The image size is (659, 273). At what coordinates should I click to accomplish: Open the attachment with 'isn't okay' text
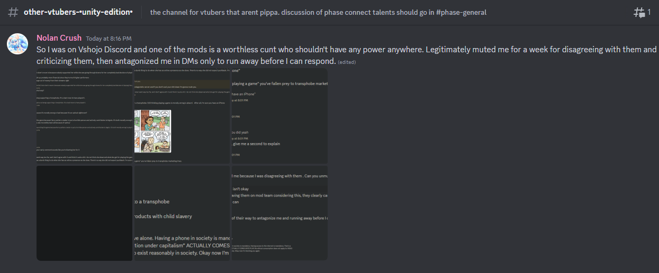click(x=279, y=213)
